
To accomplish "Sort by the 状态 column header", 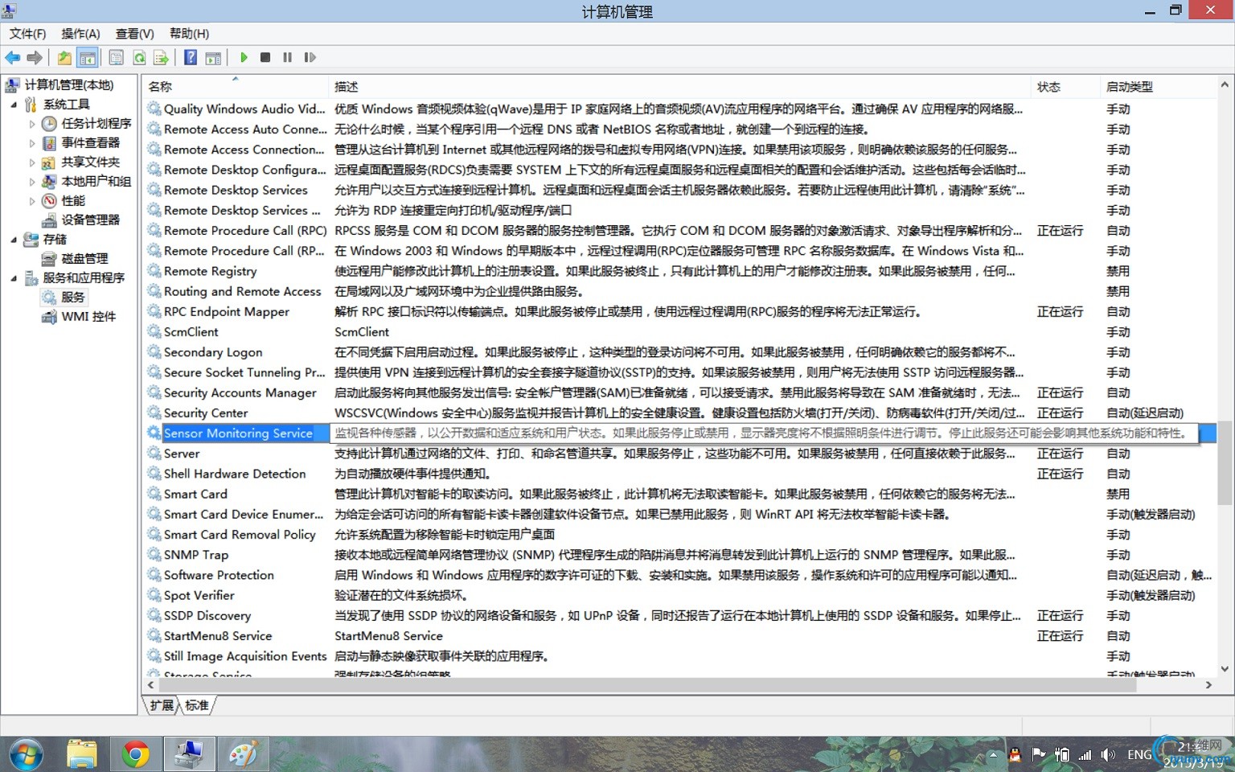I will click(x=1065, y=87).
